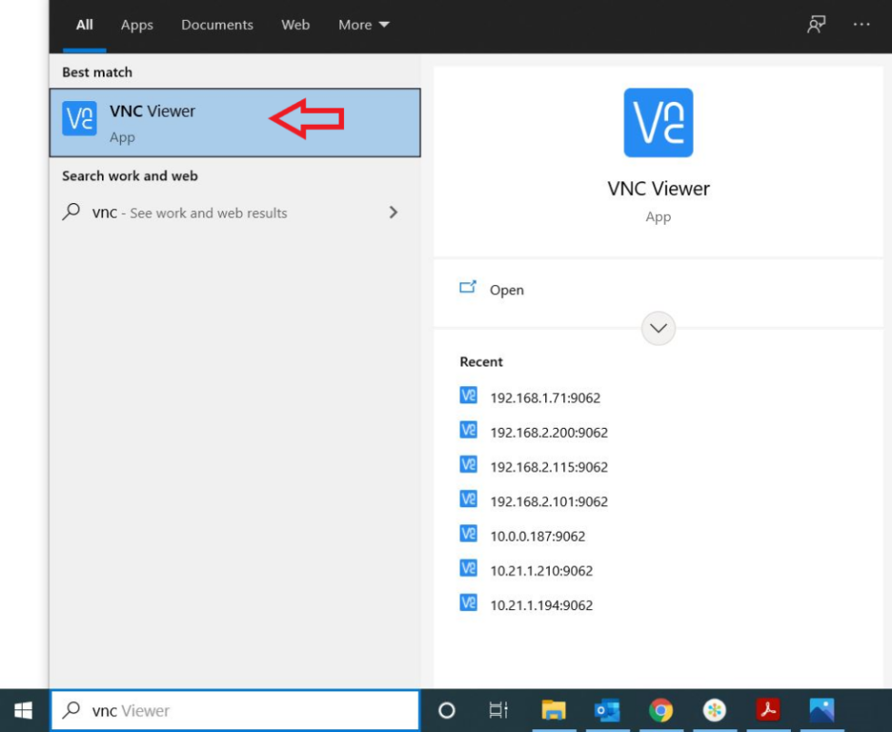The image size is (892, 732).
Task: Click the vnc search input field
Action: [237, 710]
